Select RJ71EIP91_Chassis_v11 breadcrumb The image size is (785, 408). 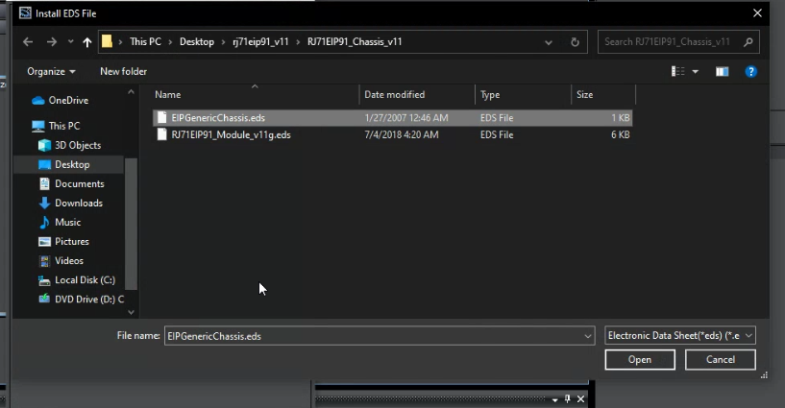pyautogui.click(x=355, y=41)
